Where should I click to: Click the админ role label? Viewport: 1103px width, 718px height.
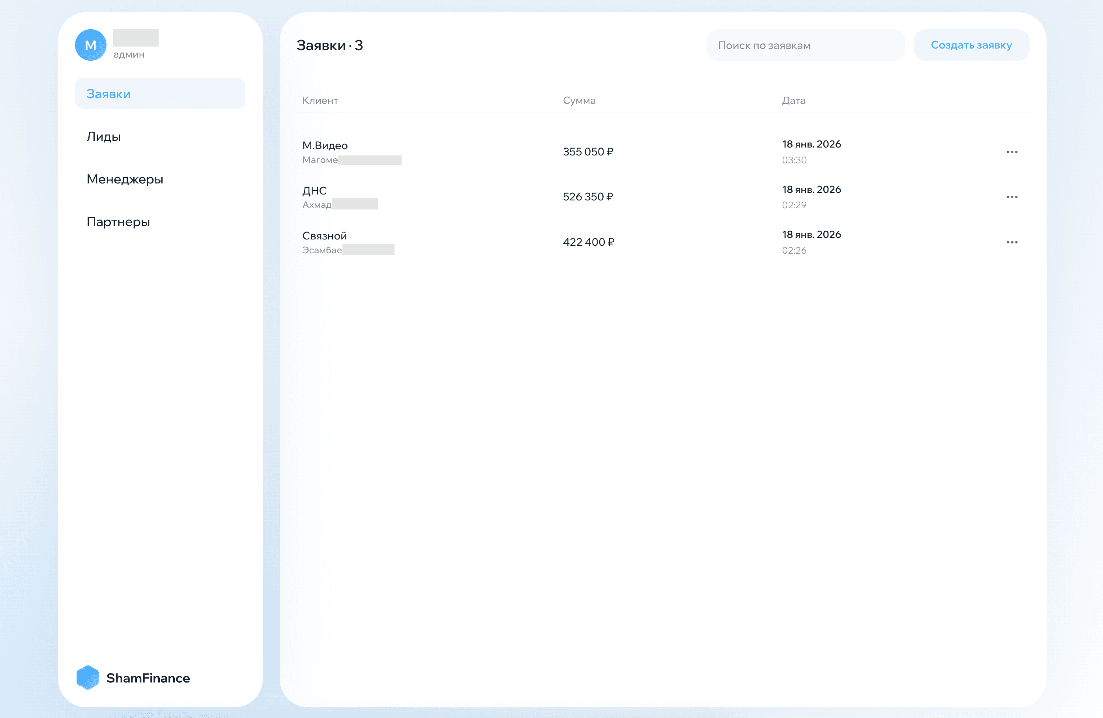(129, 55)
